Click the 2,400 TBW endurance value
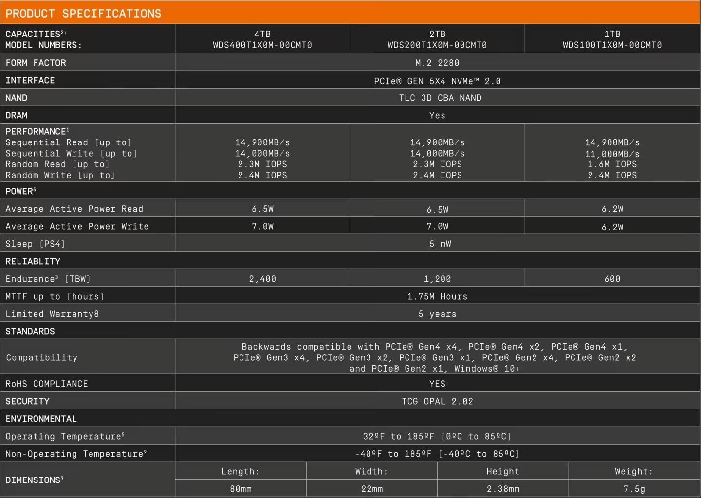Screen dimensions: 701x498 (262, 279)
